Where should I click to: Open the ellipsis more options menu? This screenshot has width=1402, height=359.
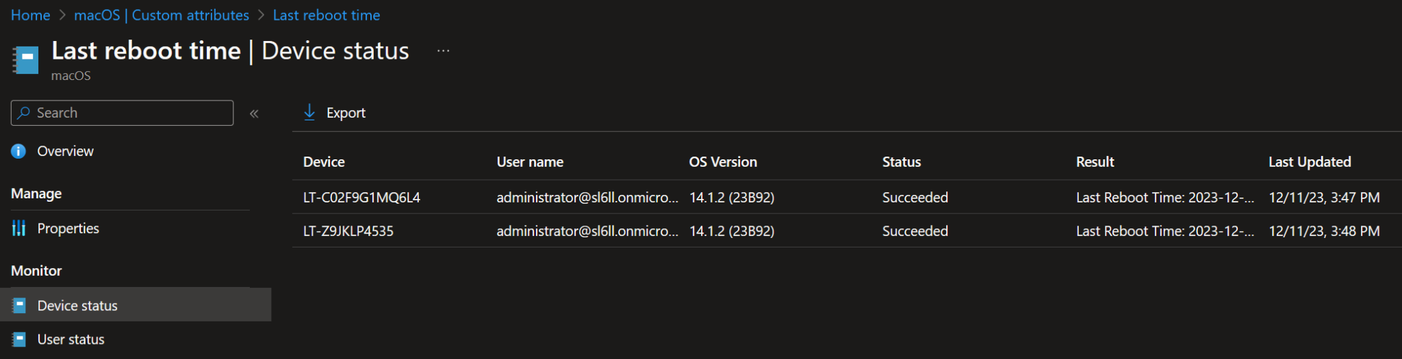444,51
